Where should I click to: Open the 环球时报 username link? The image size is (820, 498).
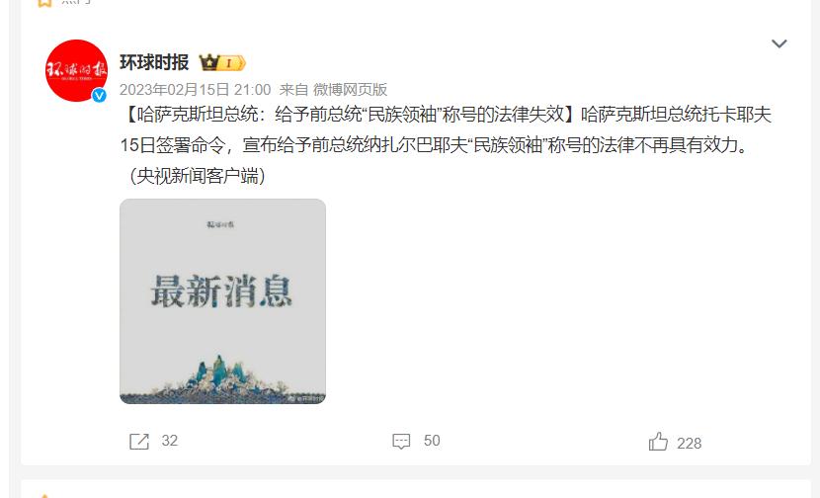(154, 63)
